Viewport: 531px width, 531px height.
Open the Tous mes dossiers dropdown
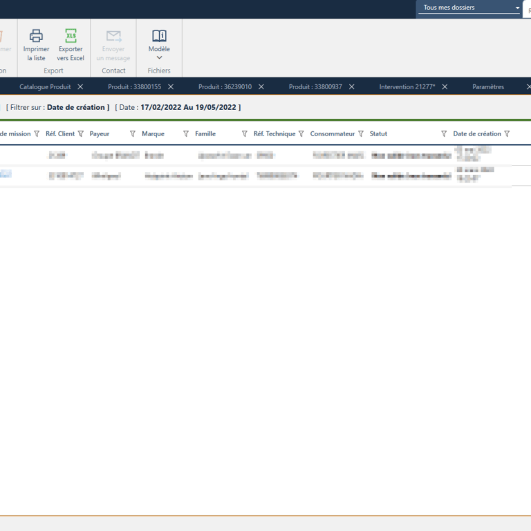coord(472,8)
